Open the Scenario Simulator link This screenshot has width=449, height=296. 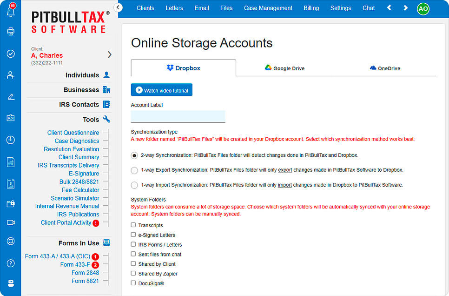point(75,198)
